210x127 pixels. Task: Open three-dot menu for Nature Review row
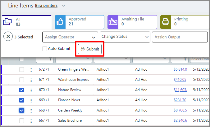point(31,90)
